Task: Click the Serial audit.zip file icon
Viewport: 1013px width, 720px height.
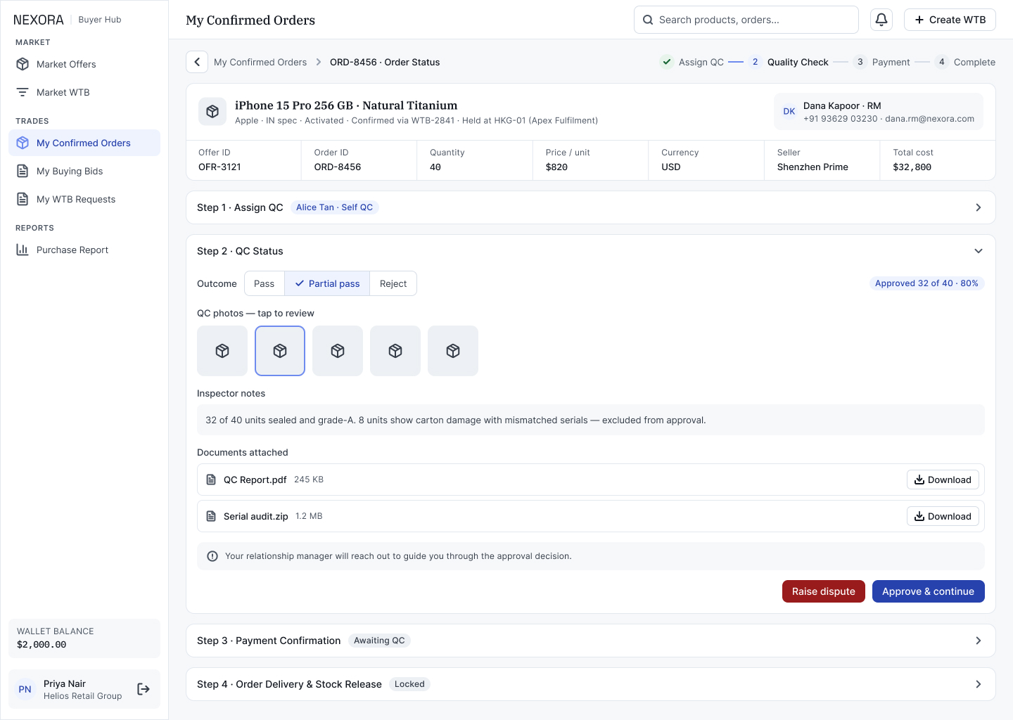Action: point(211,516)
